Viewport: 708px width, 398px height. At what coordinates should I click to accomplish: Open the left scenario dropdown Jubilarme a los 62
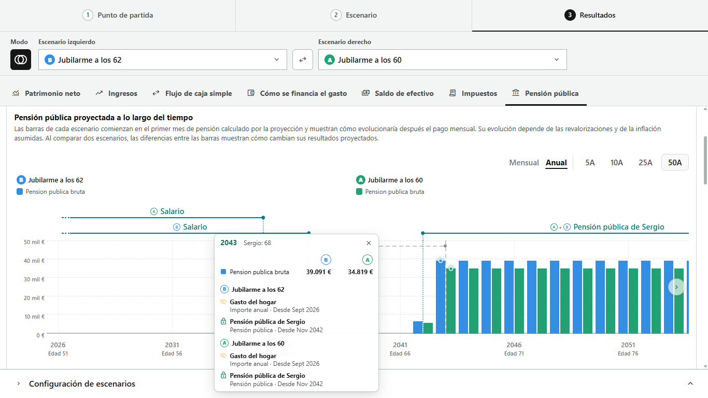(163, 60)
